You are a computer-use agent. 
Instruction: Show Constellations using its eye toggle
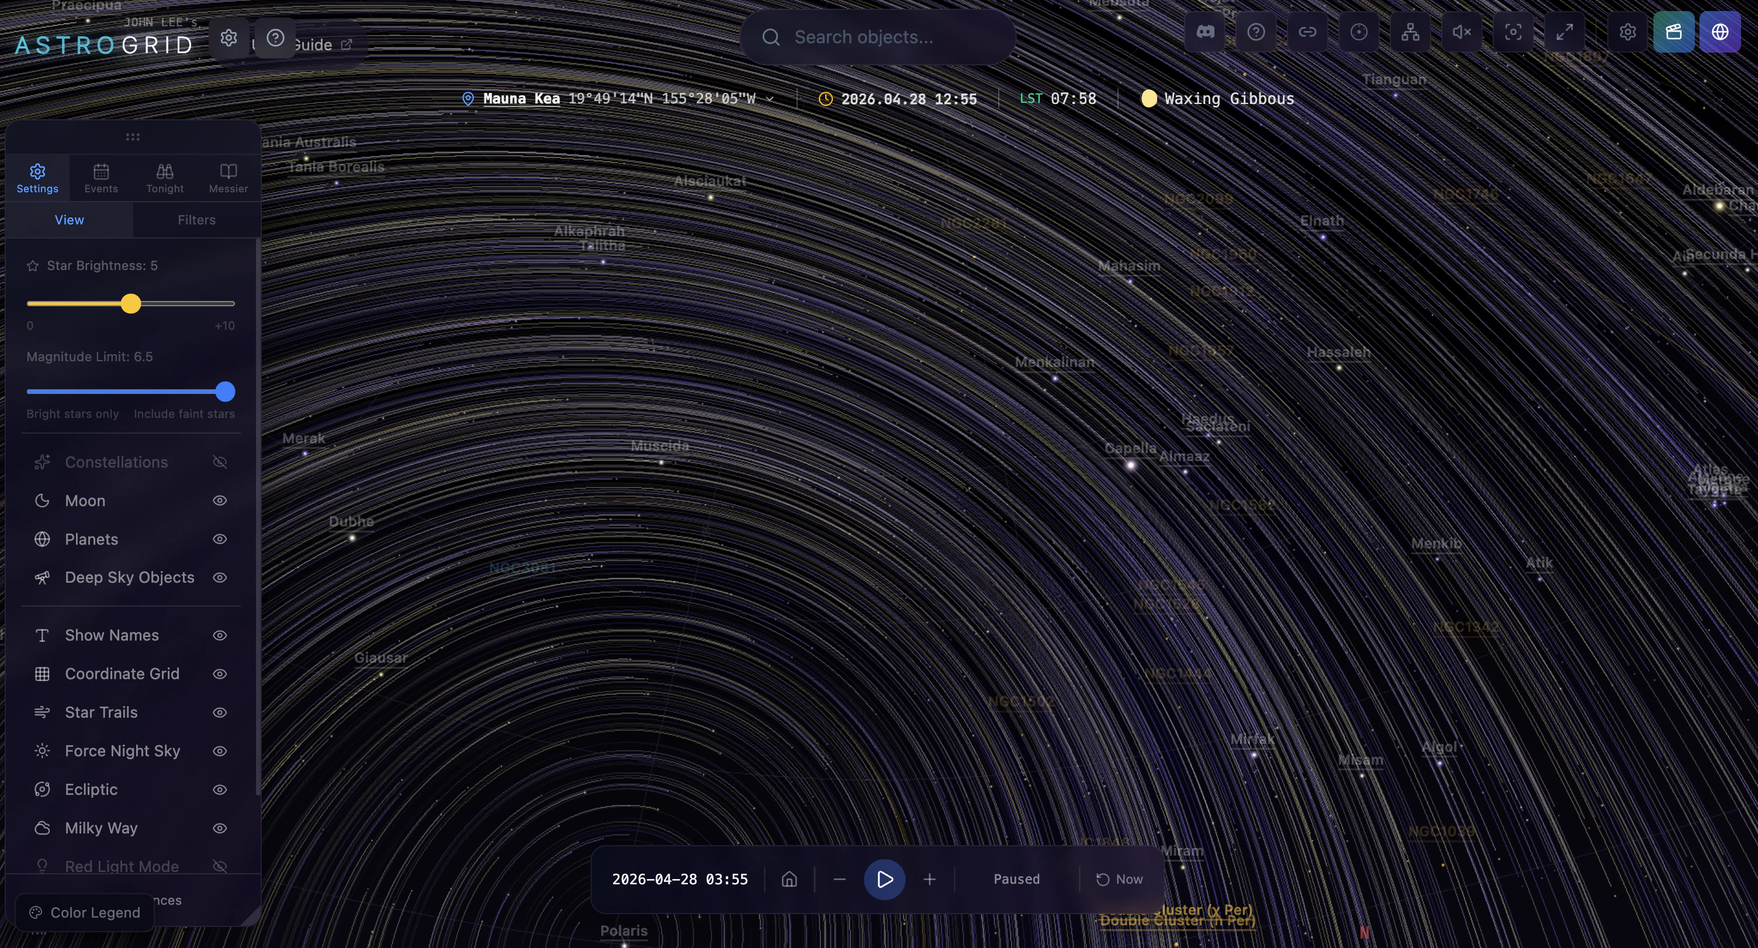[x=220, y=462]
